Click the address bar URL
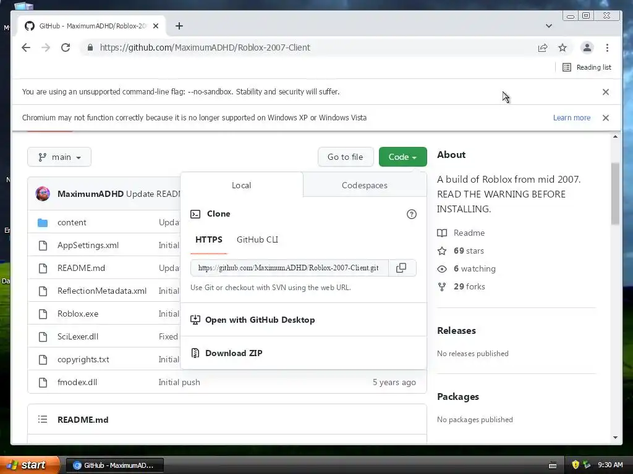Viewport: 633px width, 474px height. (205, 48)
